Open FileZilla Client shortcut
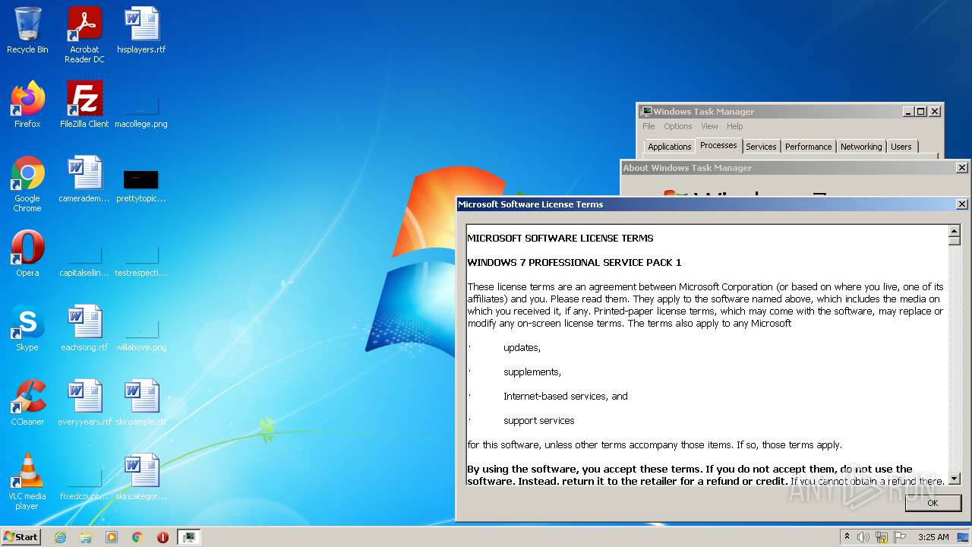The image size is (972, 547). [84, 104]
